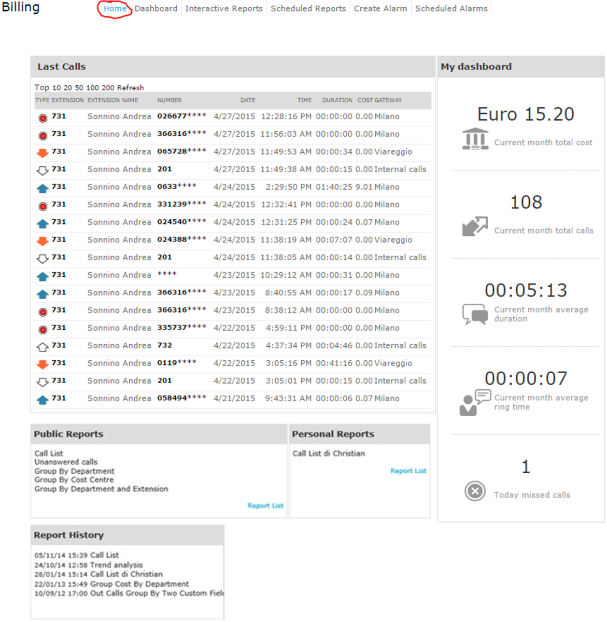Select the Create Alarm menu item
The height and width of the screenshot is (622, 607).
[380, 9]
